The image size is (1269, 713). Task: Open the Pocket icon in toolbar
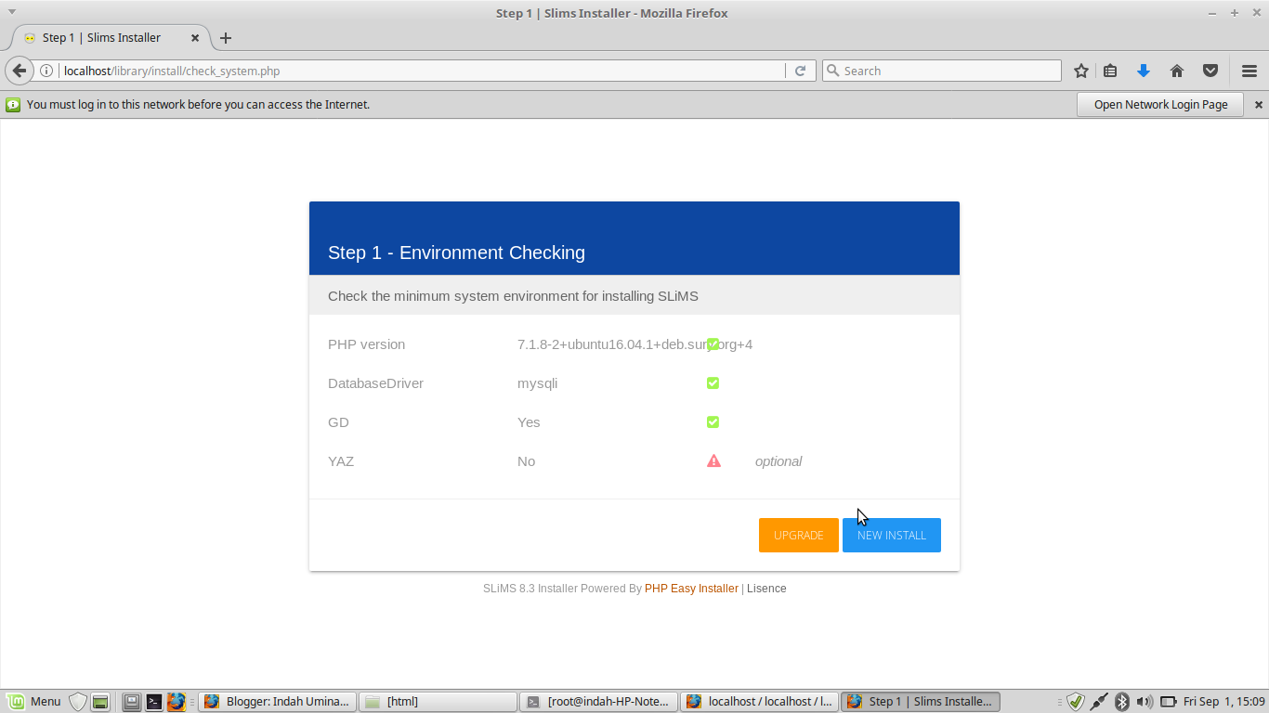tap(1210, 71)
